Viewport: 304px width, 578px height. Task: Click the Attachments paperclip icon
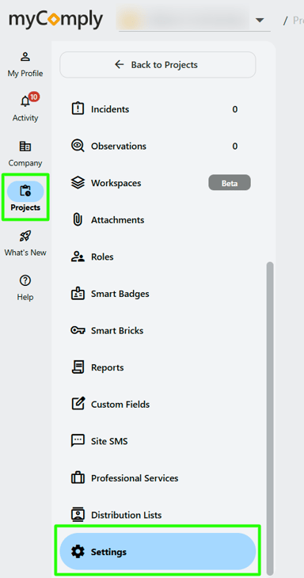coord(78,219)
